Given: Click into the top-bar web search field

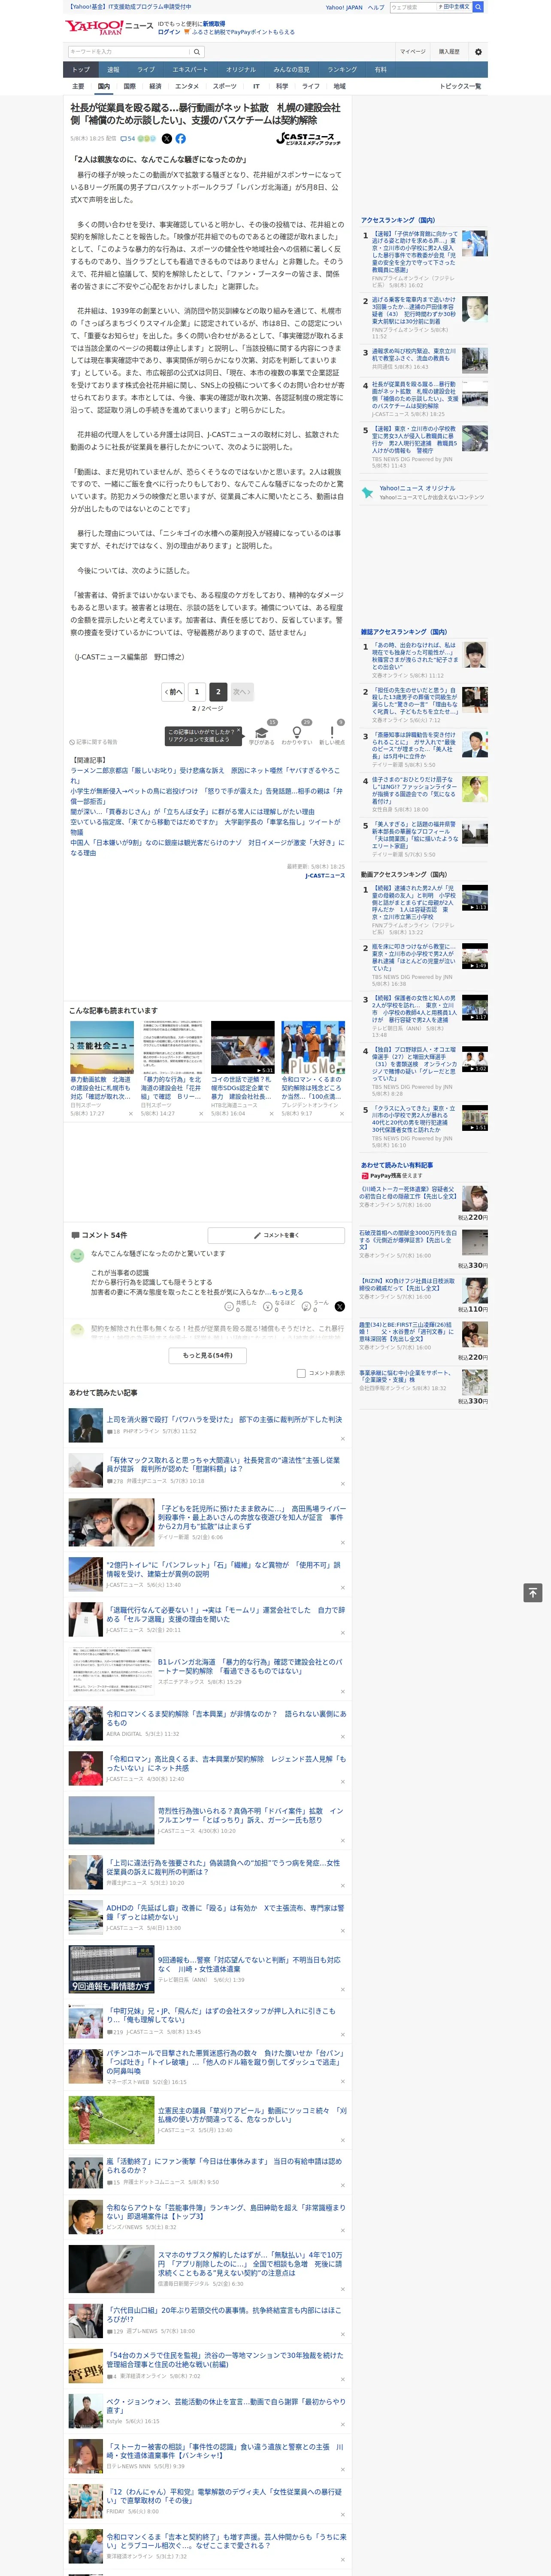Looking at the screenshot, I should 413,7.
